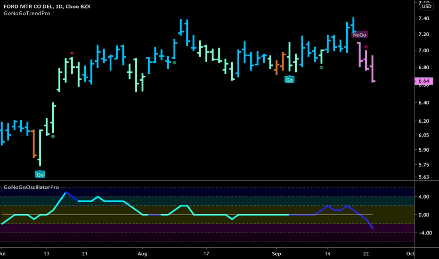The image size is (439, 259).
Task: Click the red dot marker below NoGo label
Action: 366,47
